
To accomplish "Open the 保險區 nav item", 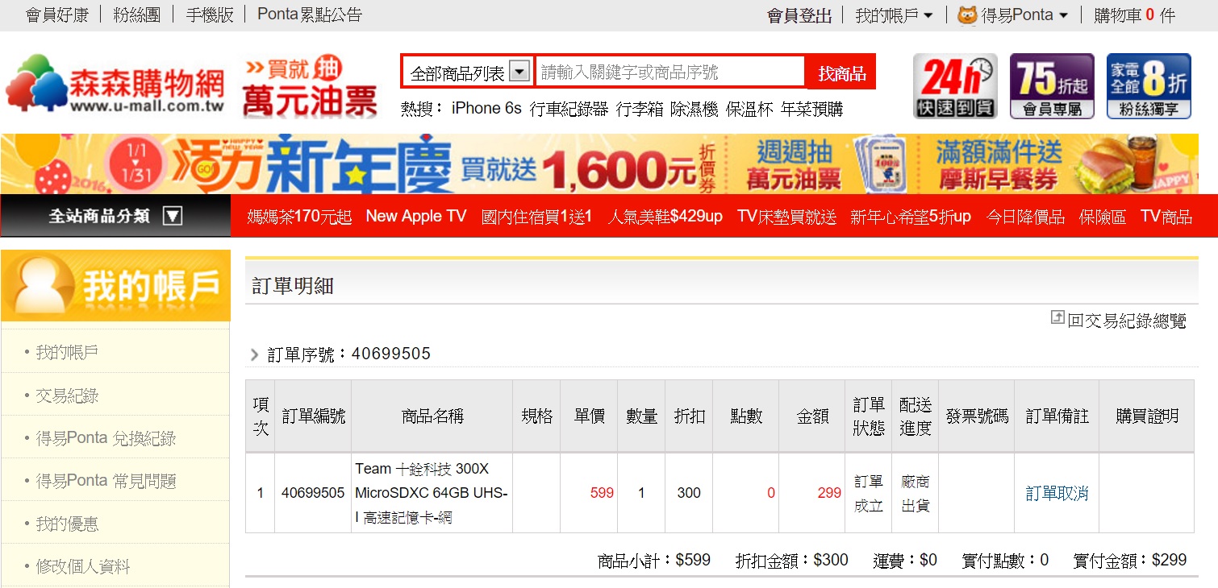I will pyautogui.click(x=1103, y=217).
